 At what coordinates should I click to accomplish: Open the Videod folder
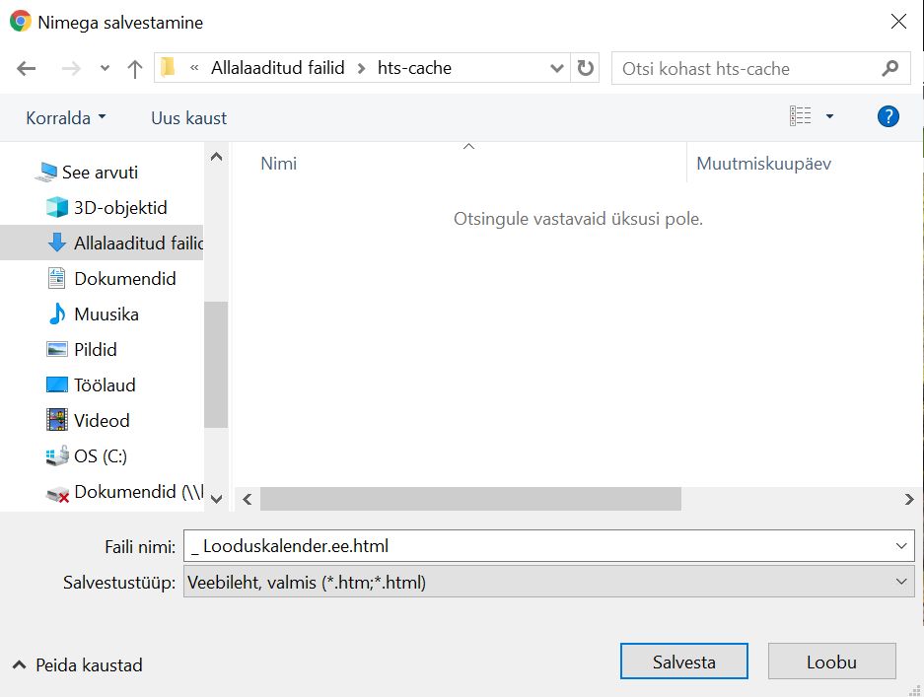click(x=101, y=421)
